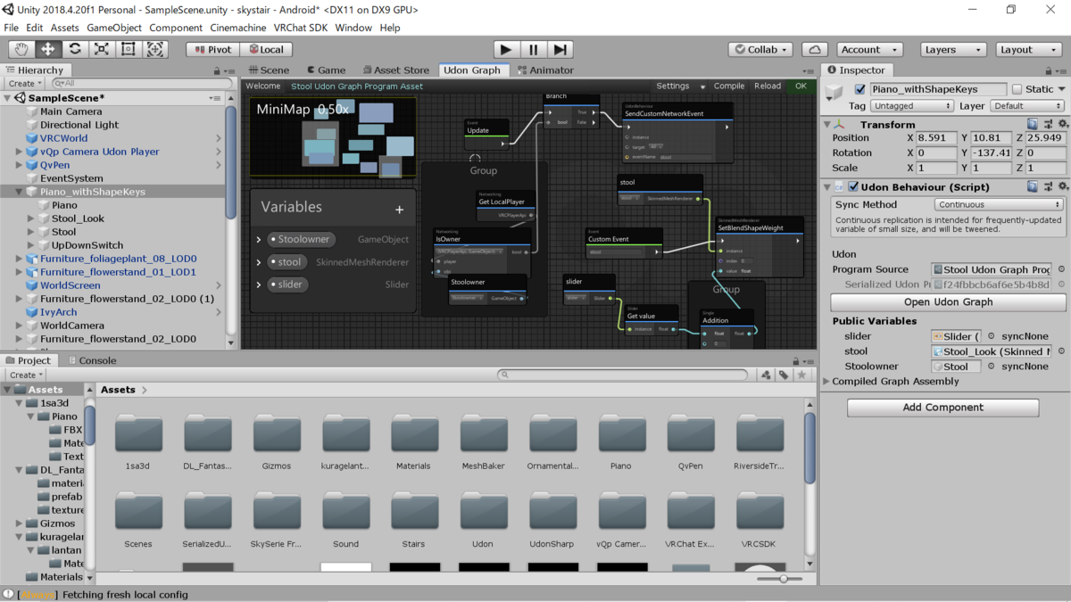
Task: Switch to the Asset Store tab
Action: pyautogui.click(x=395, y=70)
